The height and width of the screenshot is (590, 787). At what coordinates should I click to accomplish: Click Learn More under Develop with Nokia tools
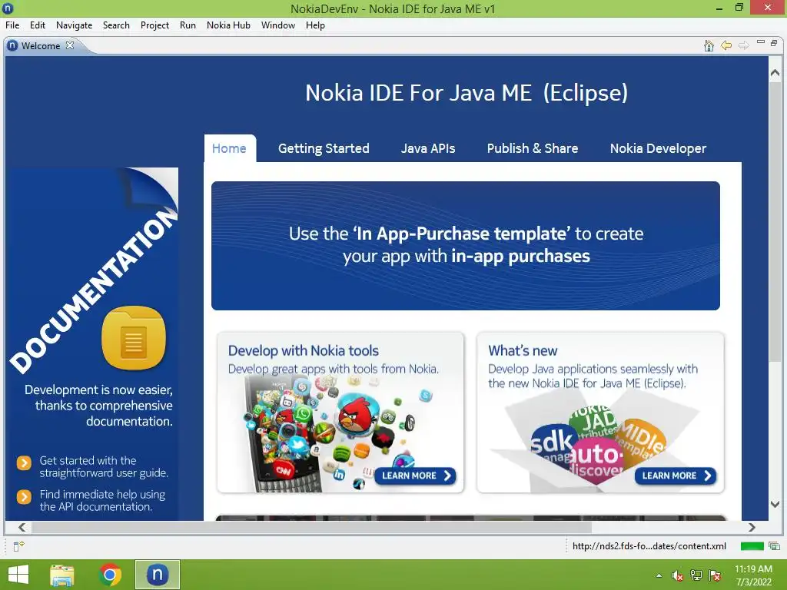pyautogui.click(x=415, y=476)
